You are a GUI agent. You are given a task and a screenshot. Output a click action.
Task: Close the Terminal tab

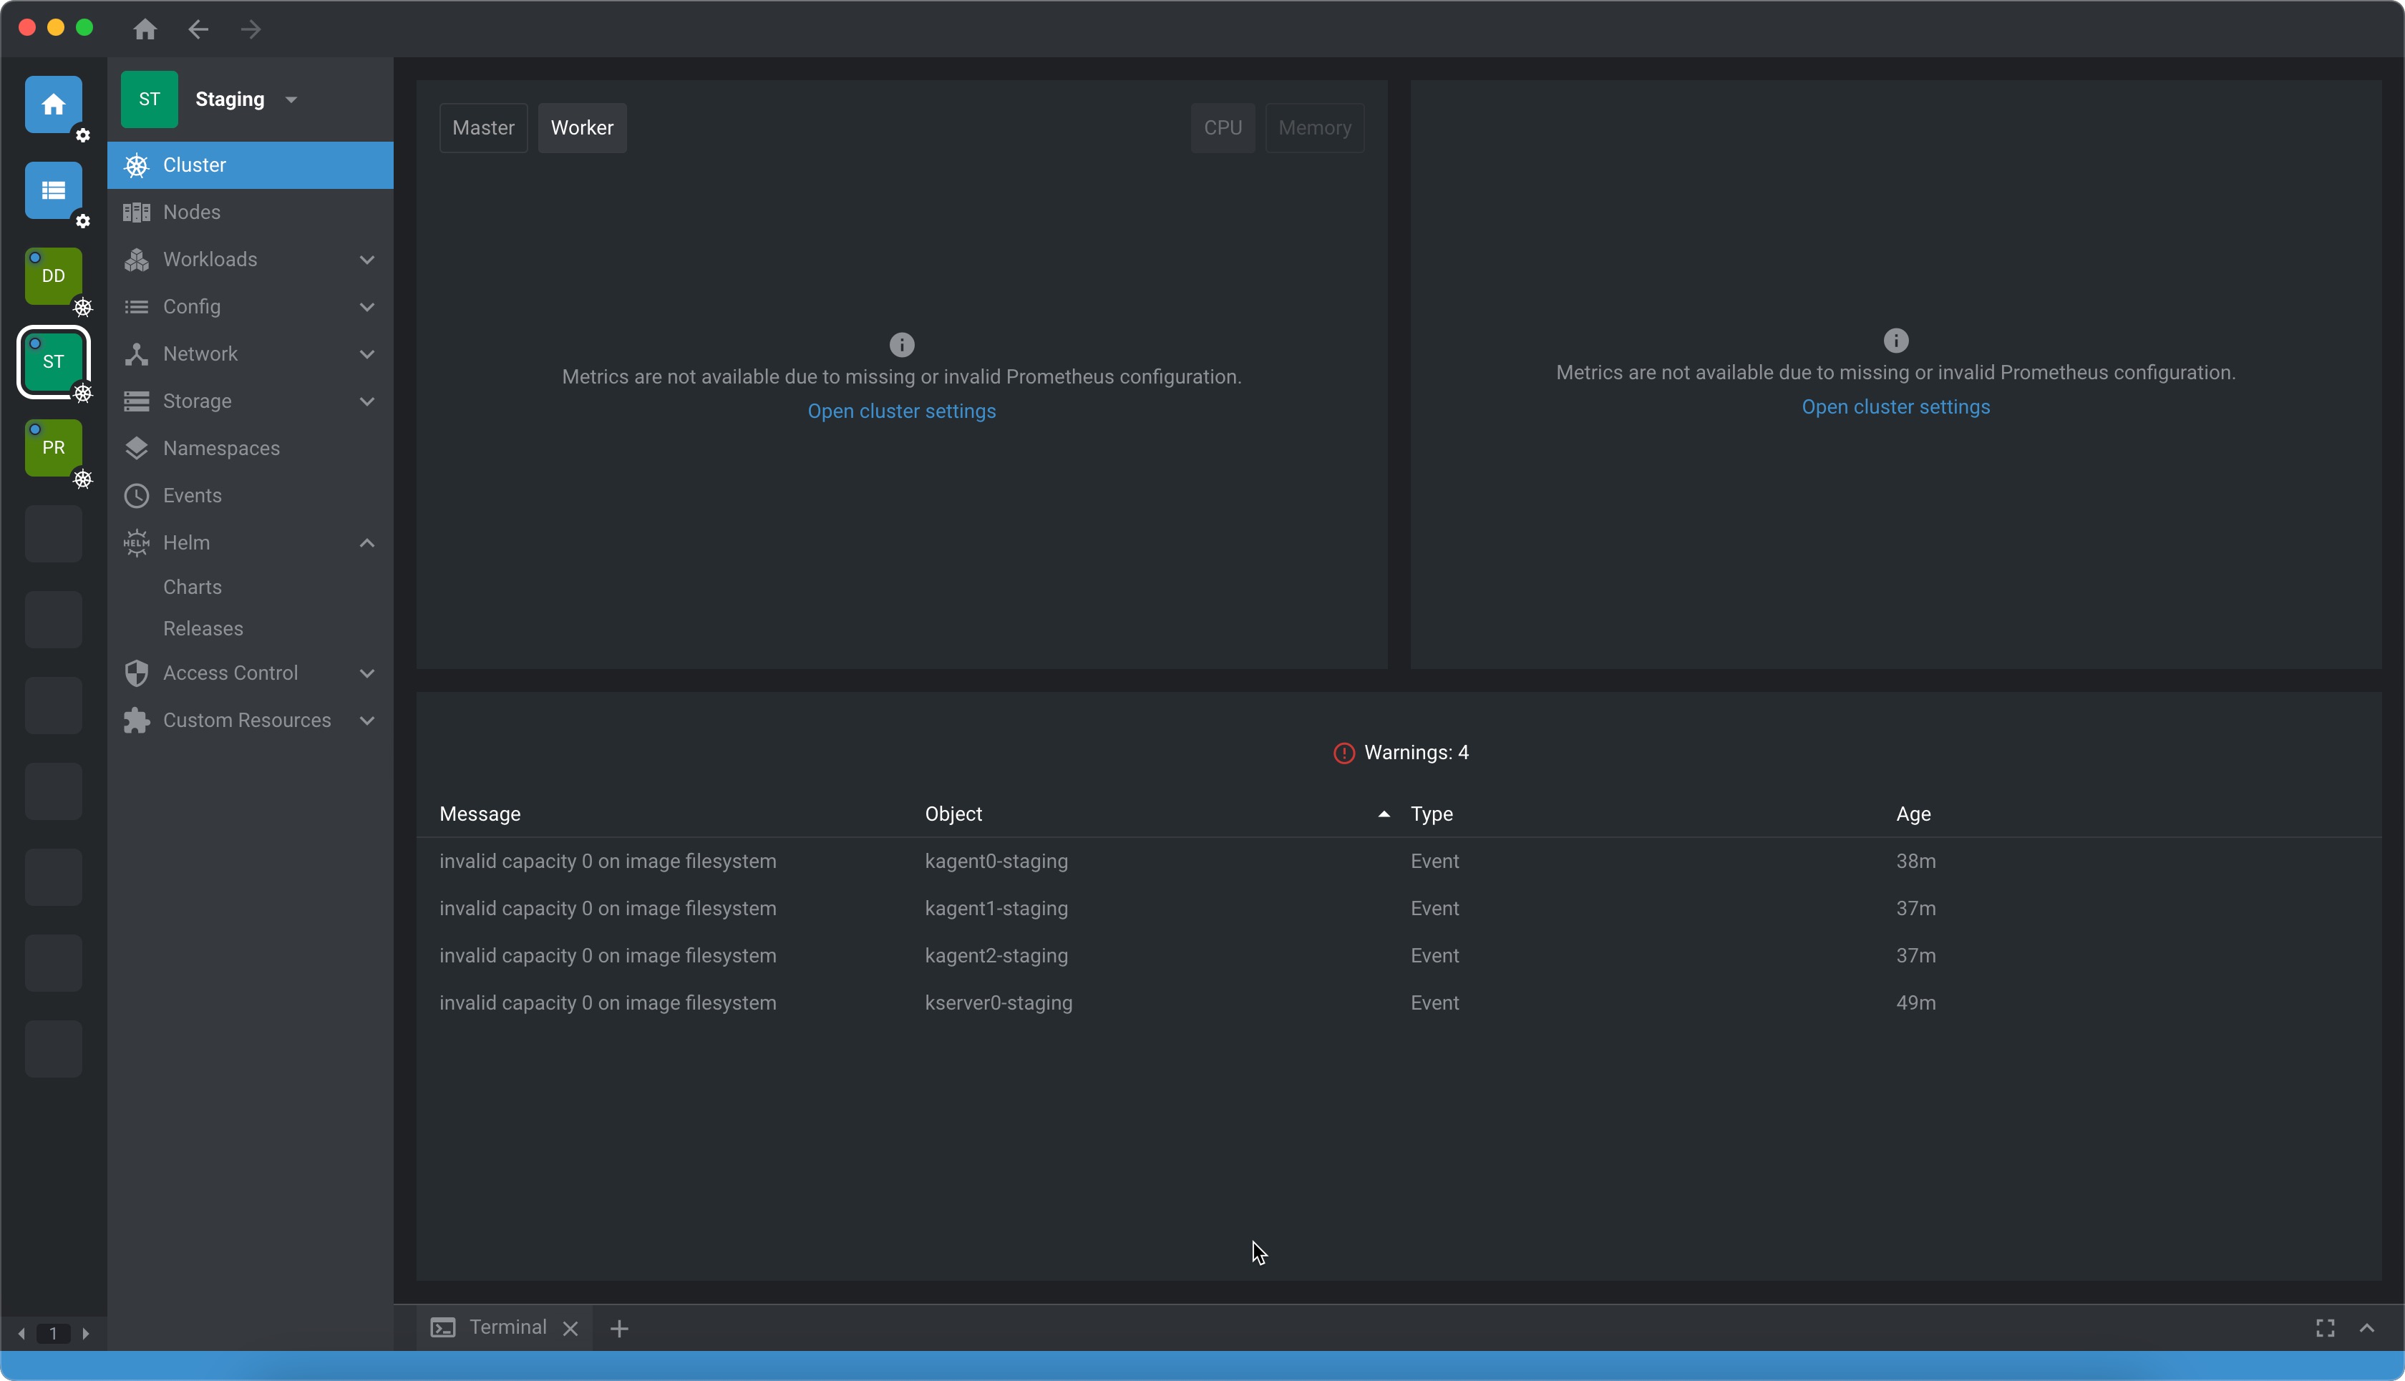pyautogui.click(x=570, y=1329)
